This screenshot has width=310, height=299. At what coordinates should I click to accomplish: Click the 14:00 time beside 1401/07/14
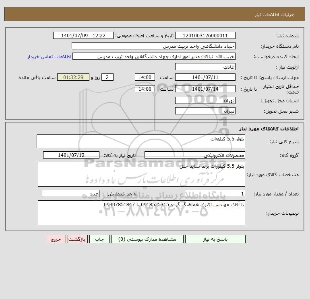145,89
